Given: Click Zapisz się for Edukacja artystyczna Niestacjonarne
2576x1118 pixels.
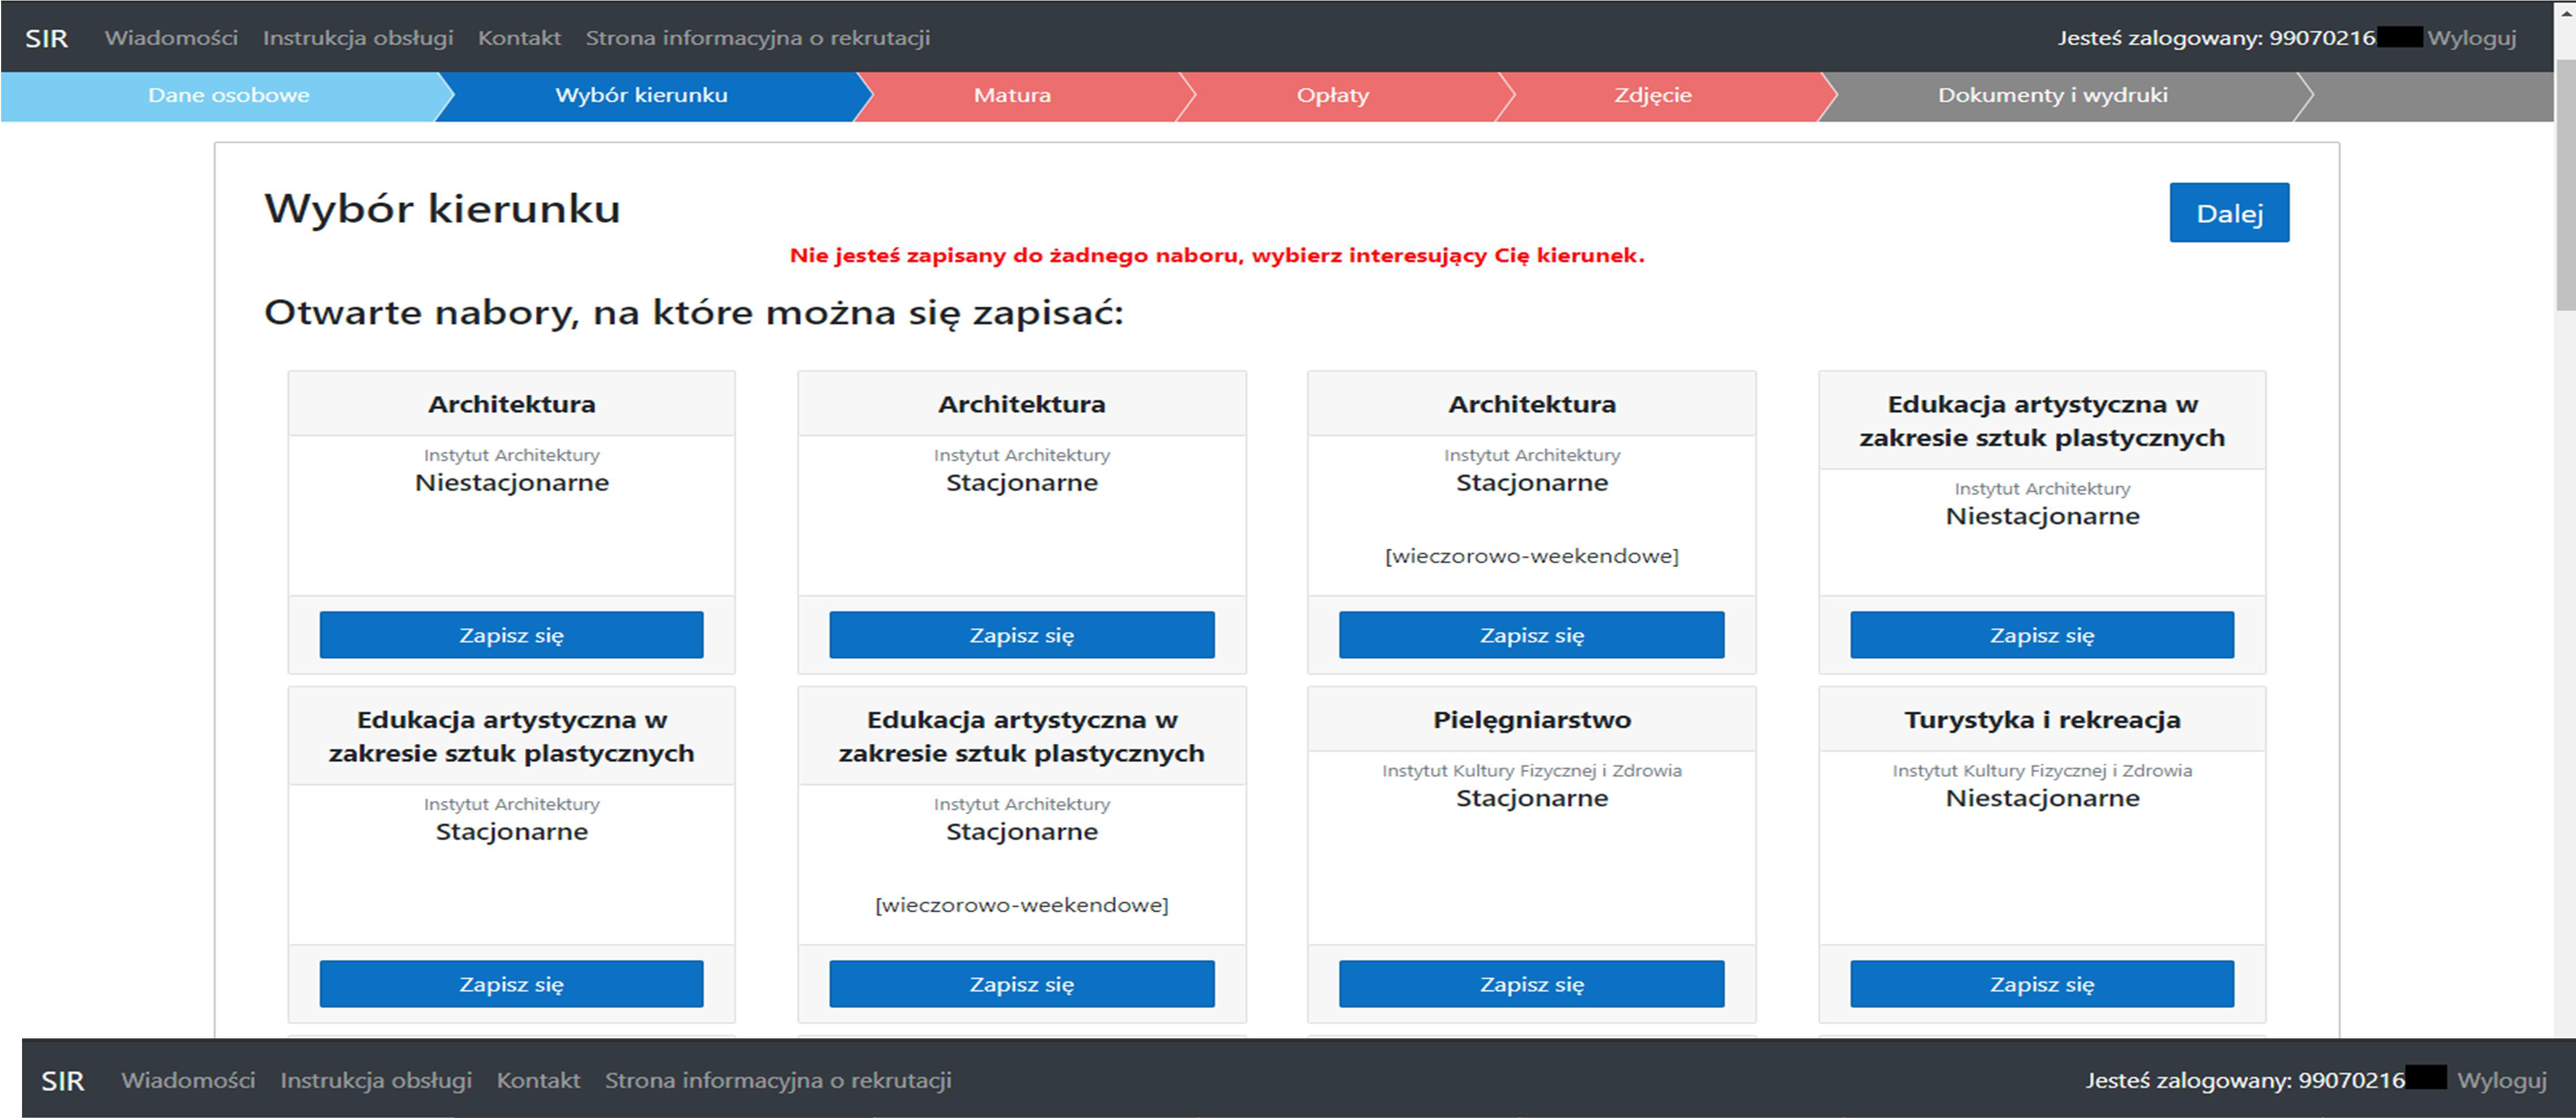Looking at the screenshot, I should click(x=2041, y=635).
